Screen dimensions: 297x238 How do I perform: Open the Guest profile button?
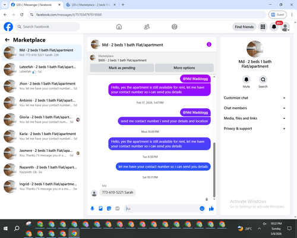click(x=277, y=14)
